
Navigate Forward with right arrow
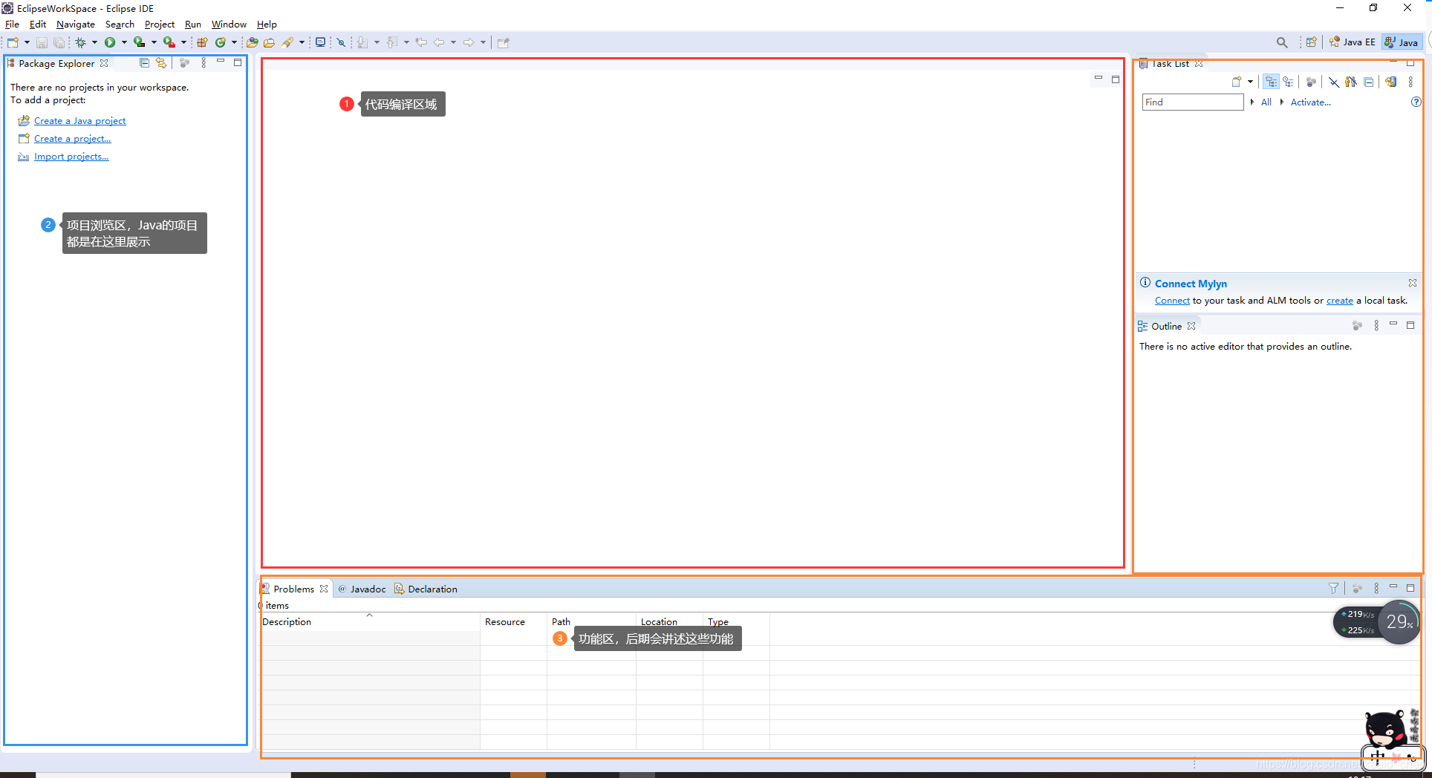(x=469, y=42)
